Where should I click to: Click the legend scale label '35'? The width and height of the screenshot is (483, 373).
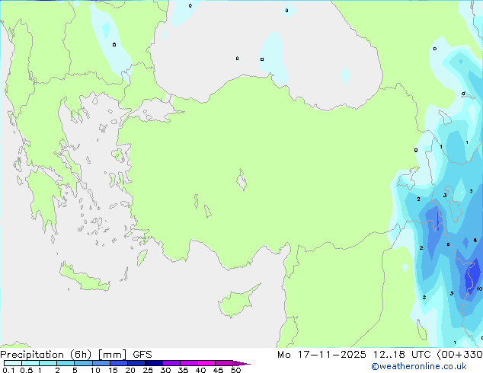pyautogui.click(x=183, y=370)
